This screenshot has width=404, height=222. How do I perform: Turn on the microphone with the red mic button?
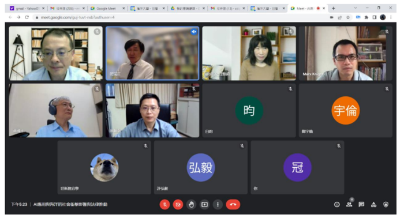click(164, 205)
